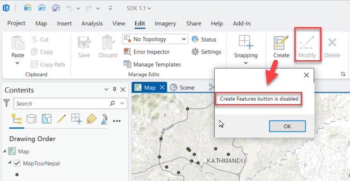
Task: Click the Modify features button
Action: [x=307, y=47]
